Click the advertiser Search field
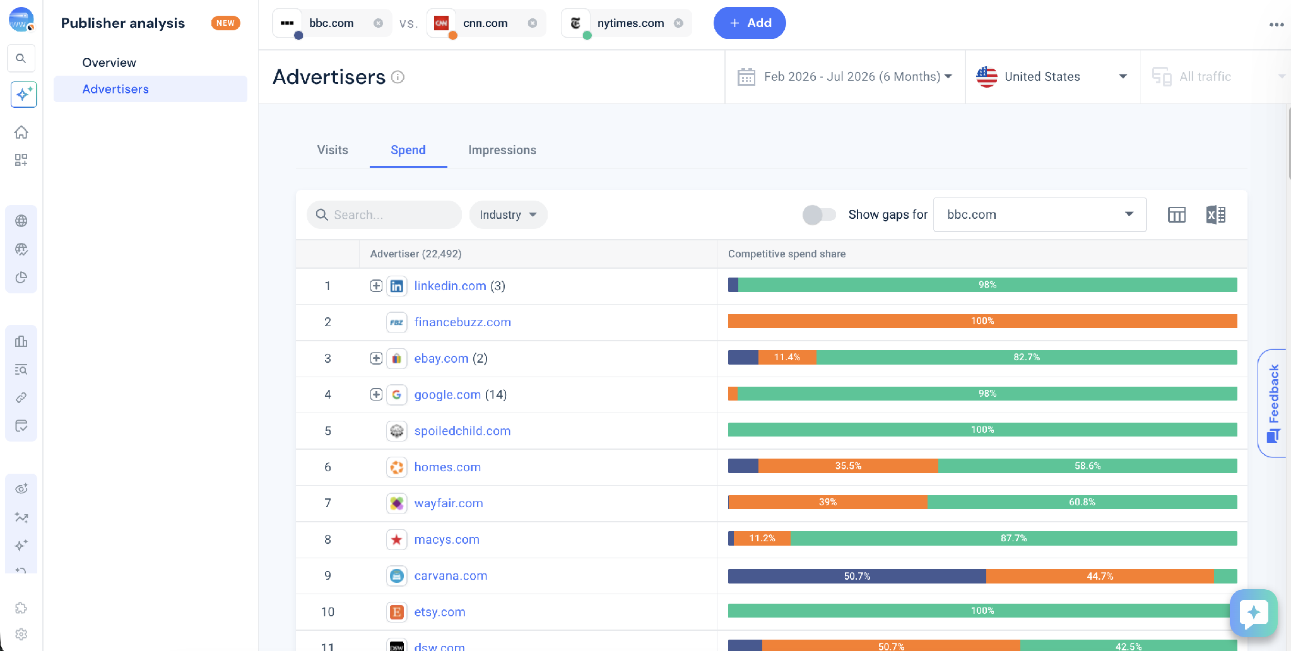Screen dimensions: 1291x651 tap(384, 215)
